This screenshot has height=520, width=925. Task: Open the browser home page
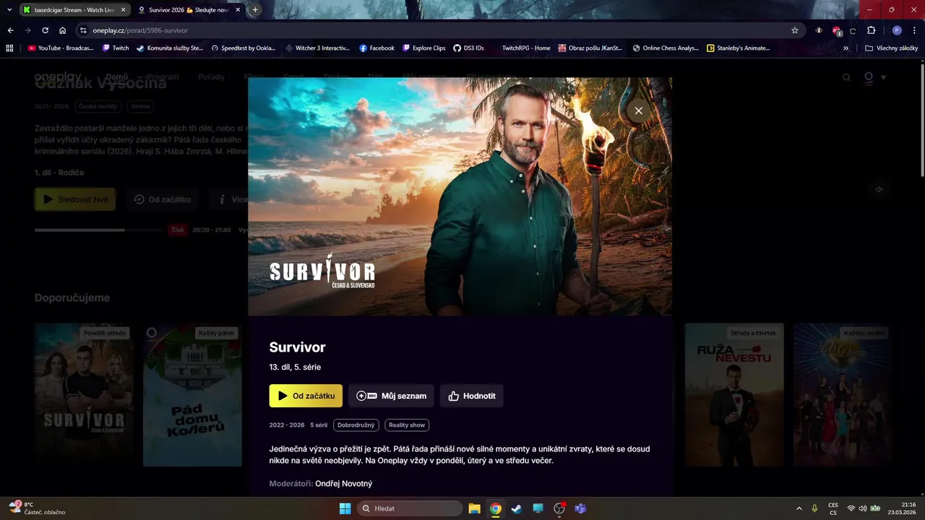(62, 30)
